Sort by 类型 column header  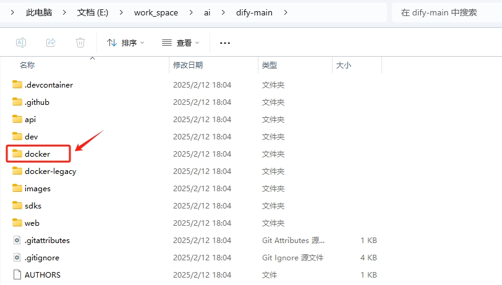pos(270,65)
